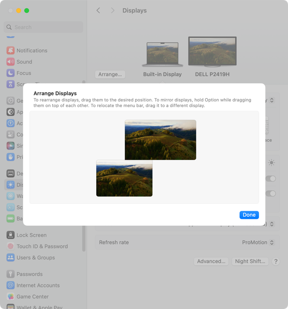The width and height of the screenshot is (288, 309).
Task: Select Internet Accounts @ icon
Action: tap(10, 285)
